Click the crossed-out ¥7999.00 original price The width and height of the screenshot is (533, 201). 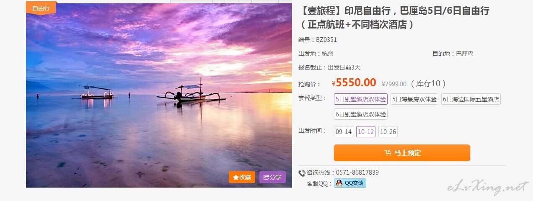394,84
